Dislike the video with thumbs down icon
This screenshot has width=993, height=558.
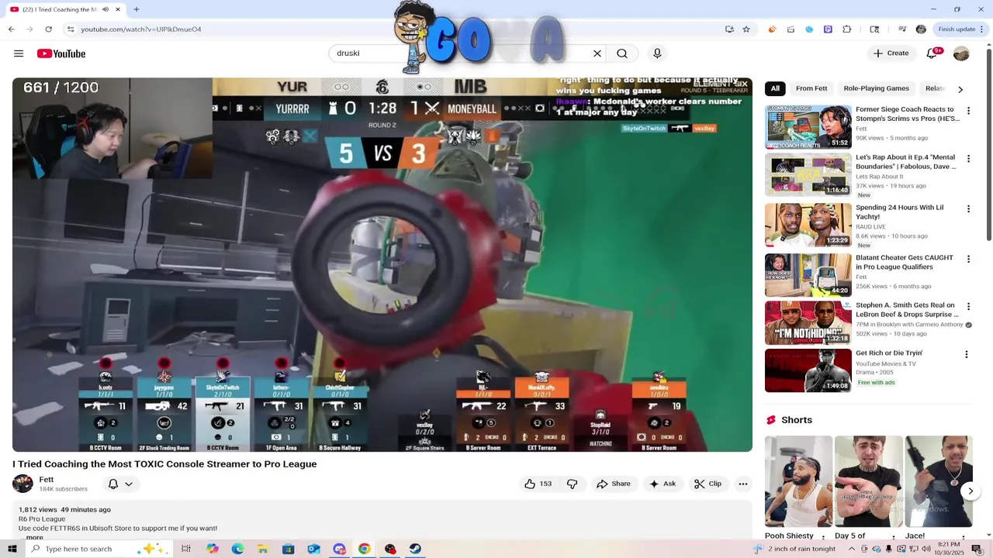[x=573, y=484]
